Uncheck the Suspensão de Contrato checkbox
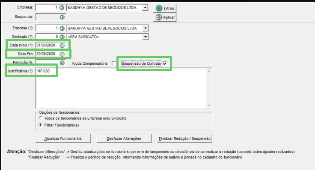This screenshot has width=315, height=170. [x=165, y=63]
